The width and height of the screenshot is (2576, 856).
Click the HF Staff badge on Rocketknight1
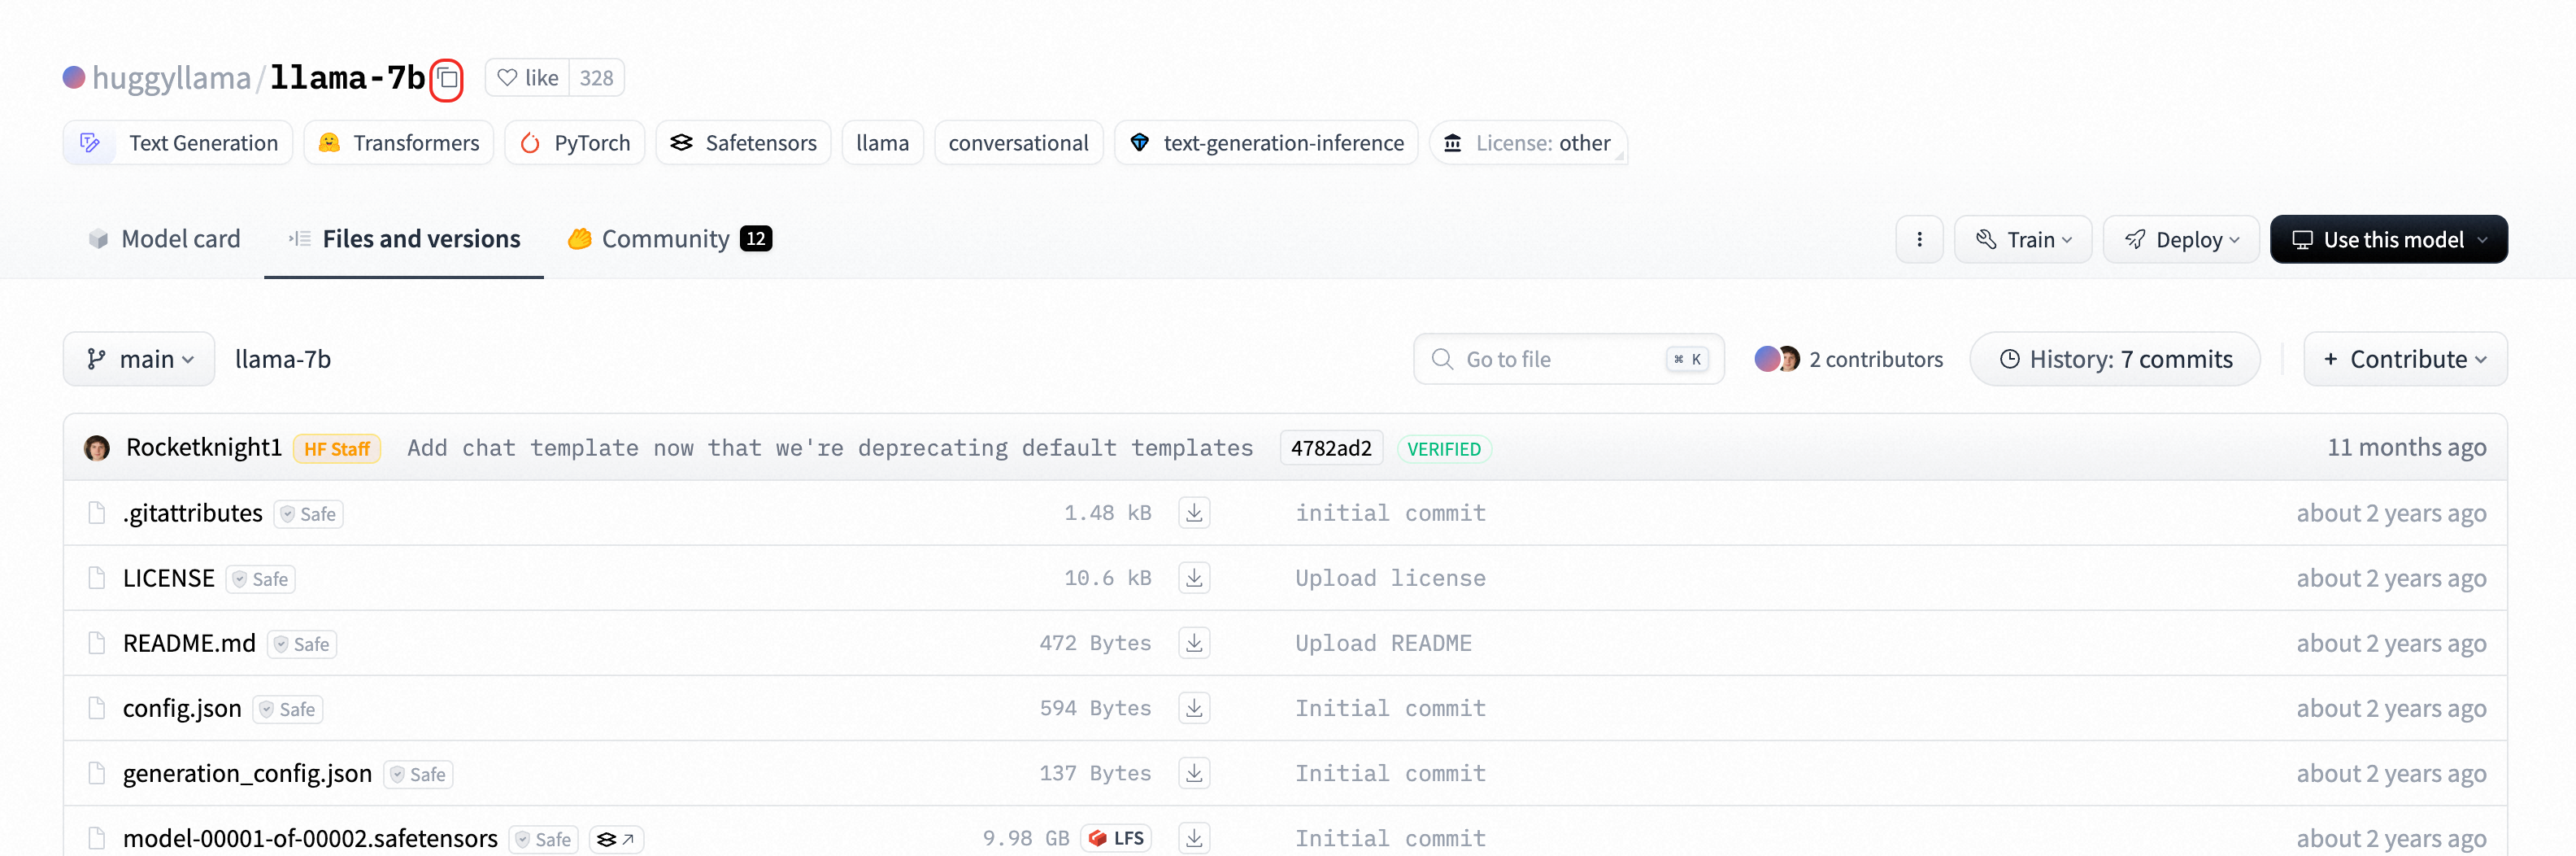tap(337, 448)
